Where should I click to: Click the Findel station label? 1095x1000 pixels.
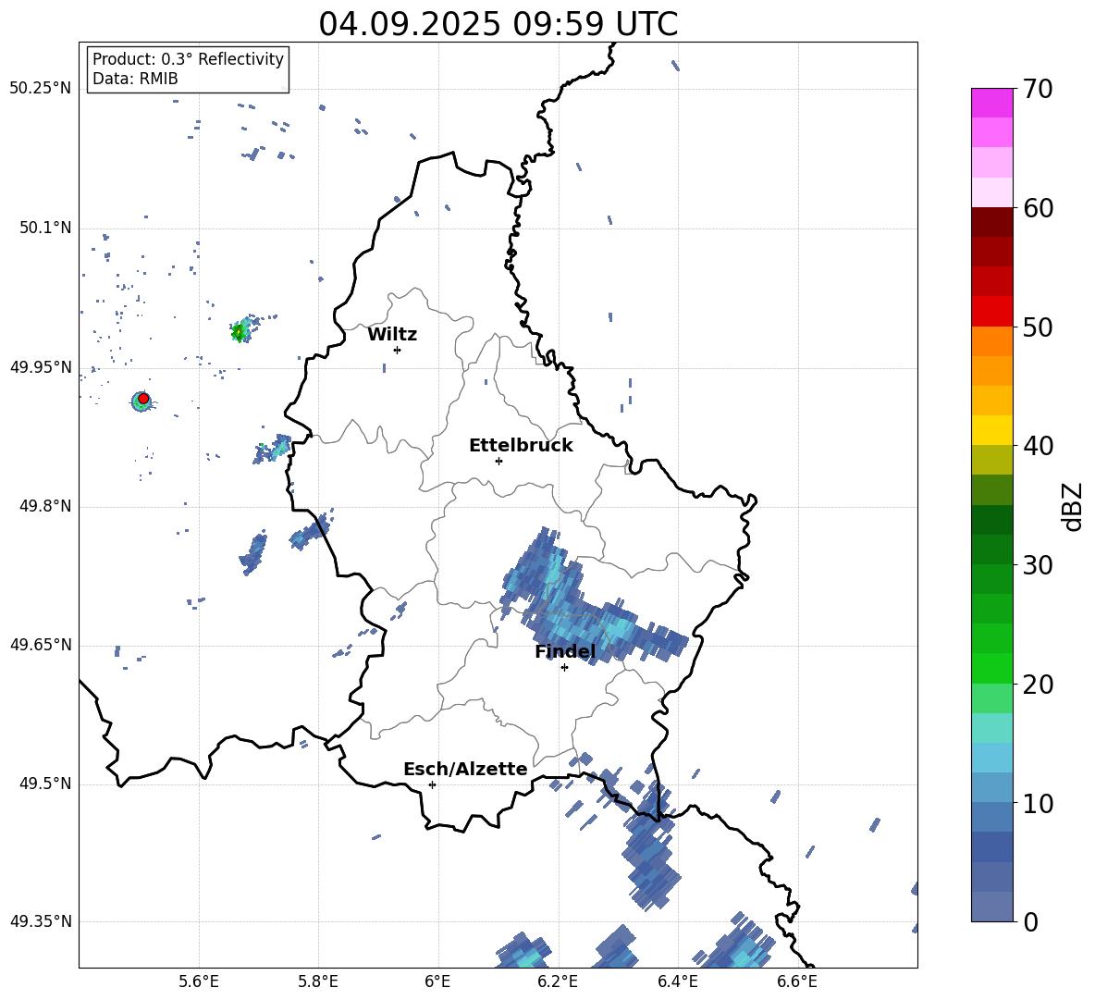[565, 651]
